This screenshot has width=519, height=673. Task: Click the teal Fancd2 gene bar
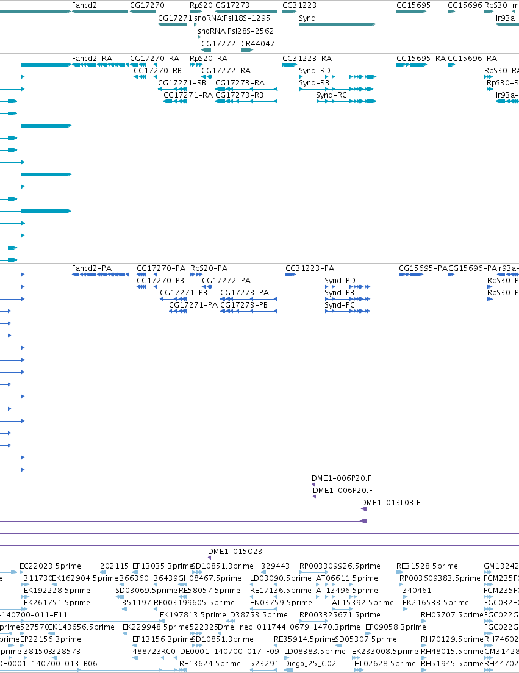pyautogui.click(x=100, y=12)
